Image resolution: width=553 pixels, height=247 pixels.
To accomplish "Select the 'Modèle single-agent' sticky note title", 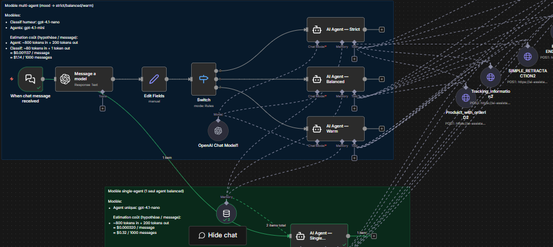I will click(x=146, y=191).
